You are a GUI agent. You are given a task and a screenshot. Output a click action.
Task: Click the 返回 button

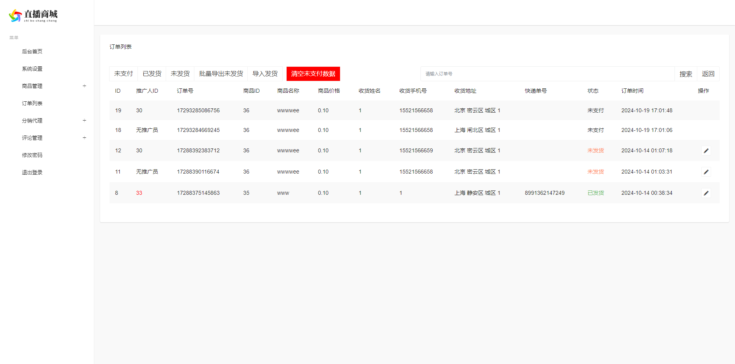[708, 74]
